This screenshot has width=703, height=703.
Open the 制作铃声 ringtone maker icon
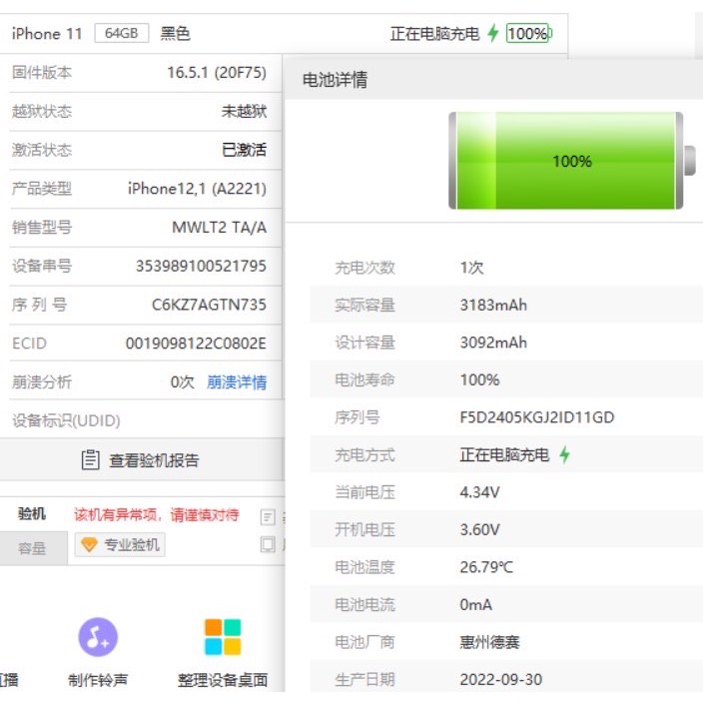click(98, 637)
